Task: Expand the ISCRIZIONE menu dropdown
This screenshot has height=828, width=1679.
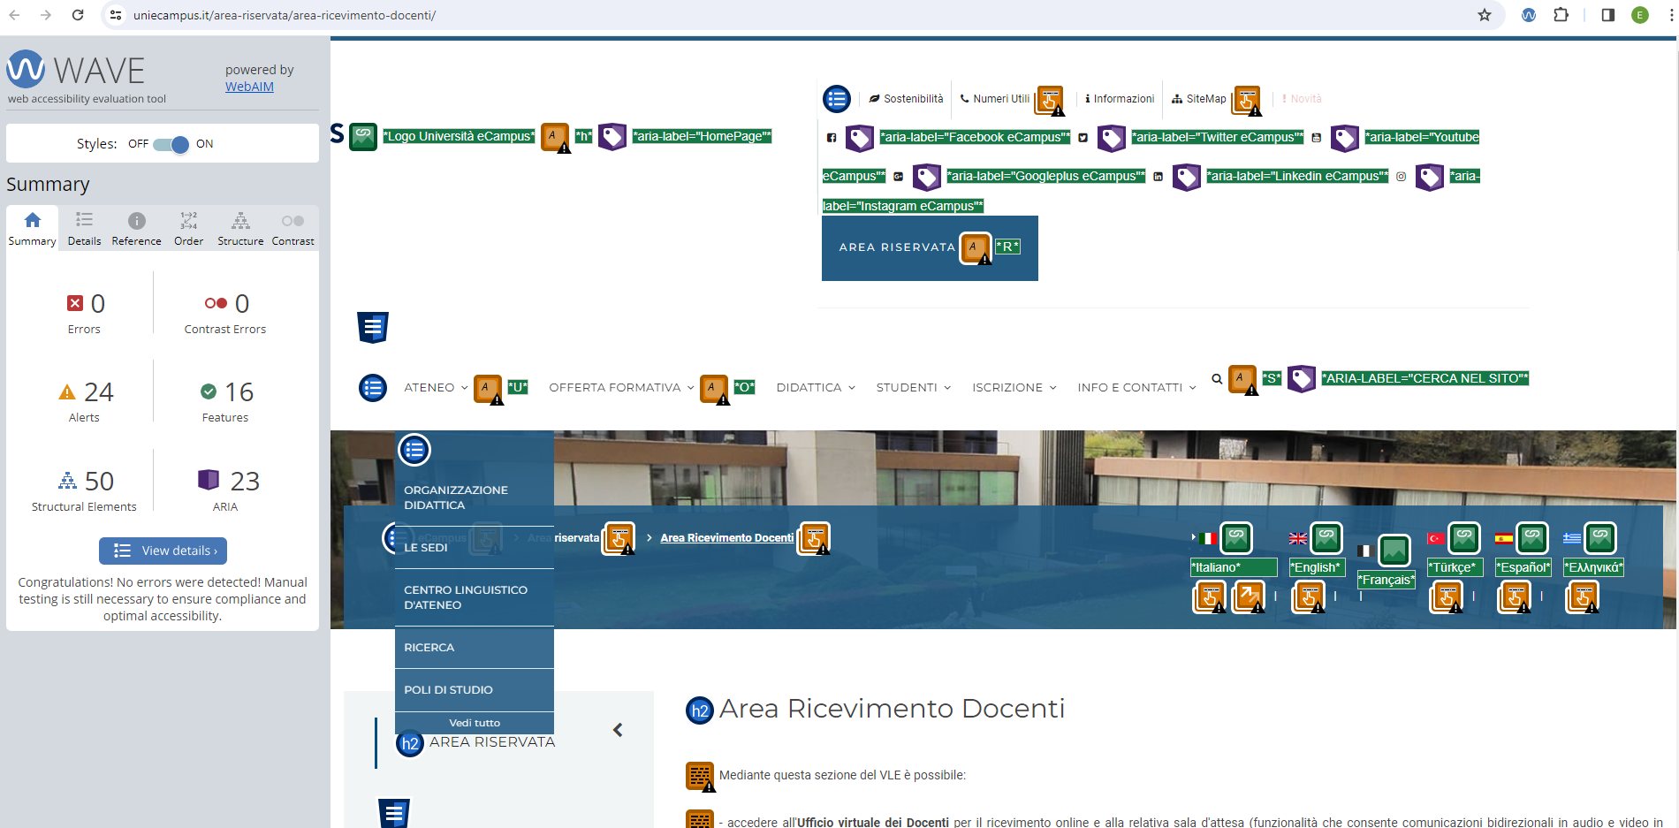Action: coord(1014,388)
